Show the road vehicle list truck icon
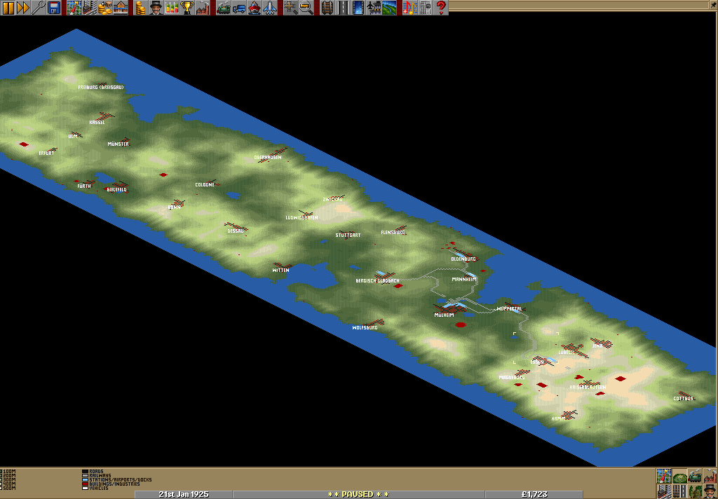 (x=238, y=8)
